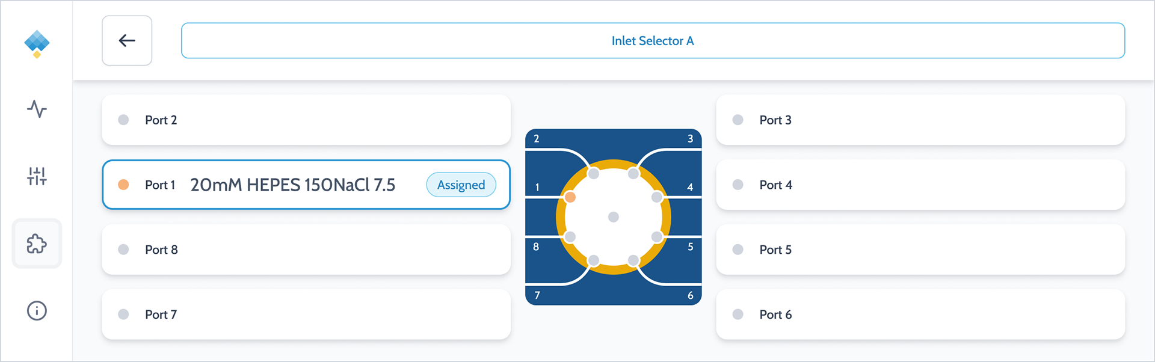The height and width of the screenshot is (362, 1155).
Task: Select the Port 3 radio dot
Action: tap(738, 120)
